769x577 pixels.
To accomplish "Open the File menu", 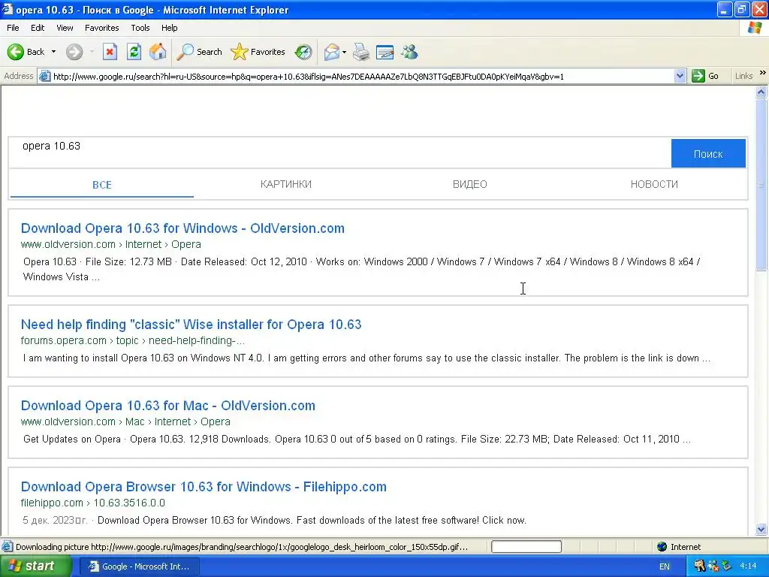I will point(14,28).
